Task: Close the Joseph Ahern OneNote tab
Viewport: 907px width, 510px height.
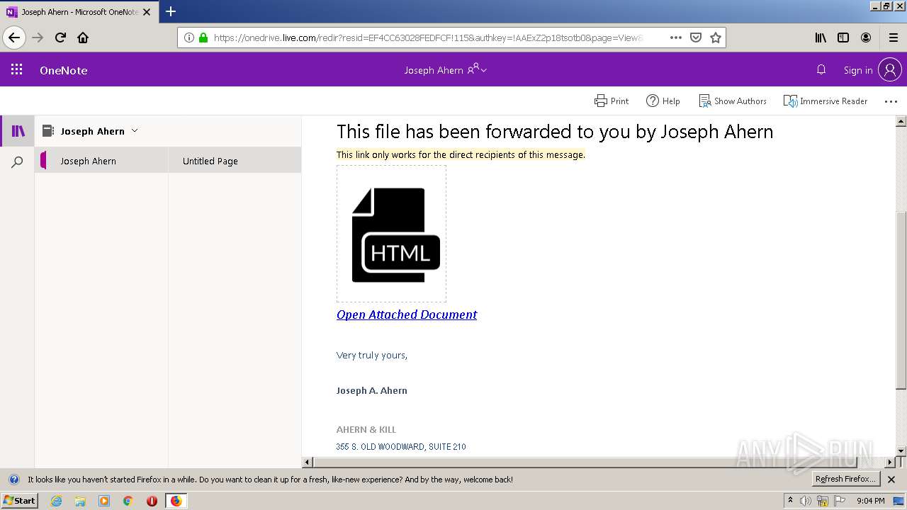Action: coord(147,12)
